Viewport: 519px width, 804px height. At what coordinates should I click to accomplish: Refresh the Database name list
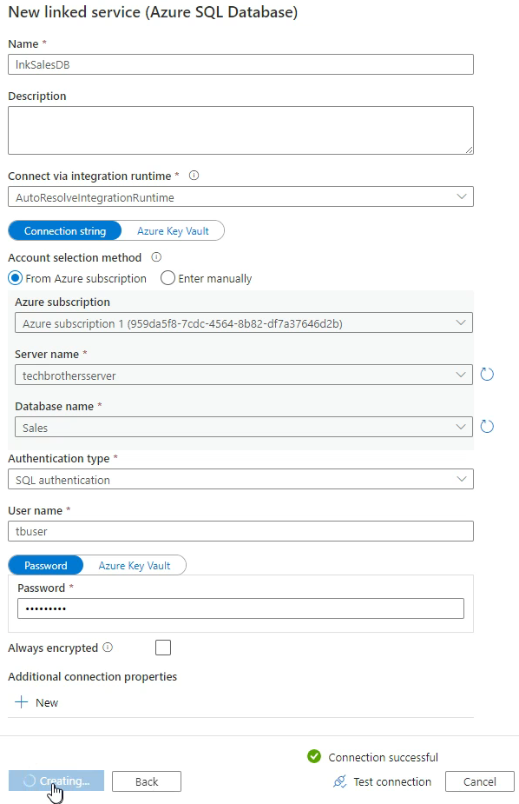point(487,426)
